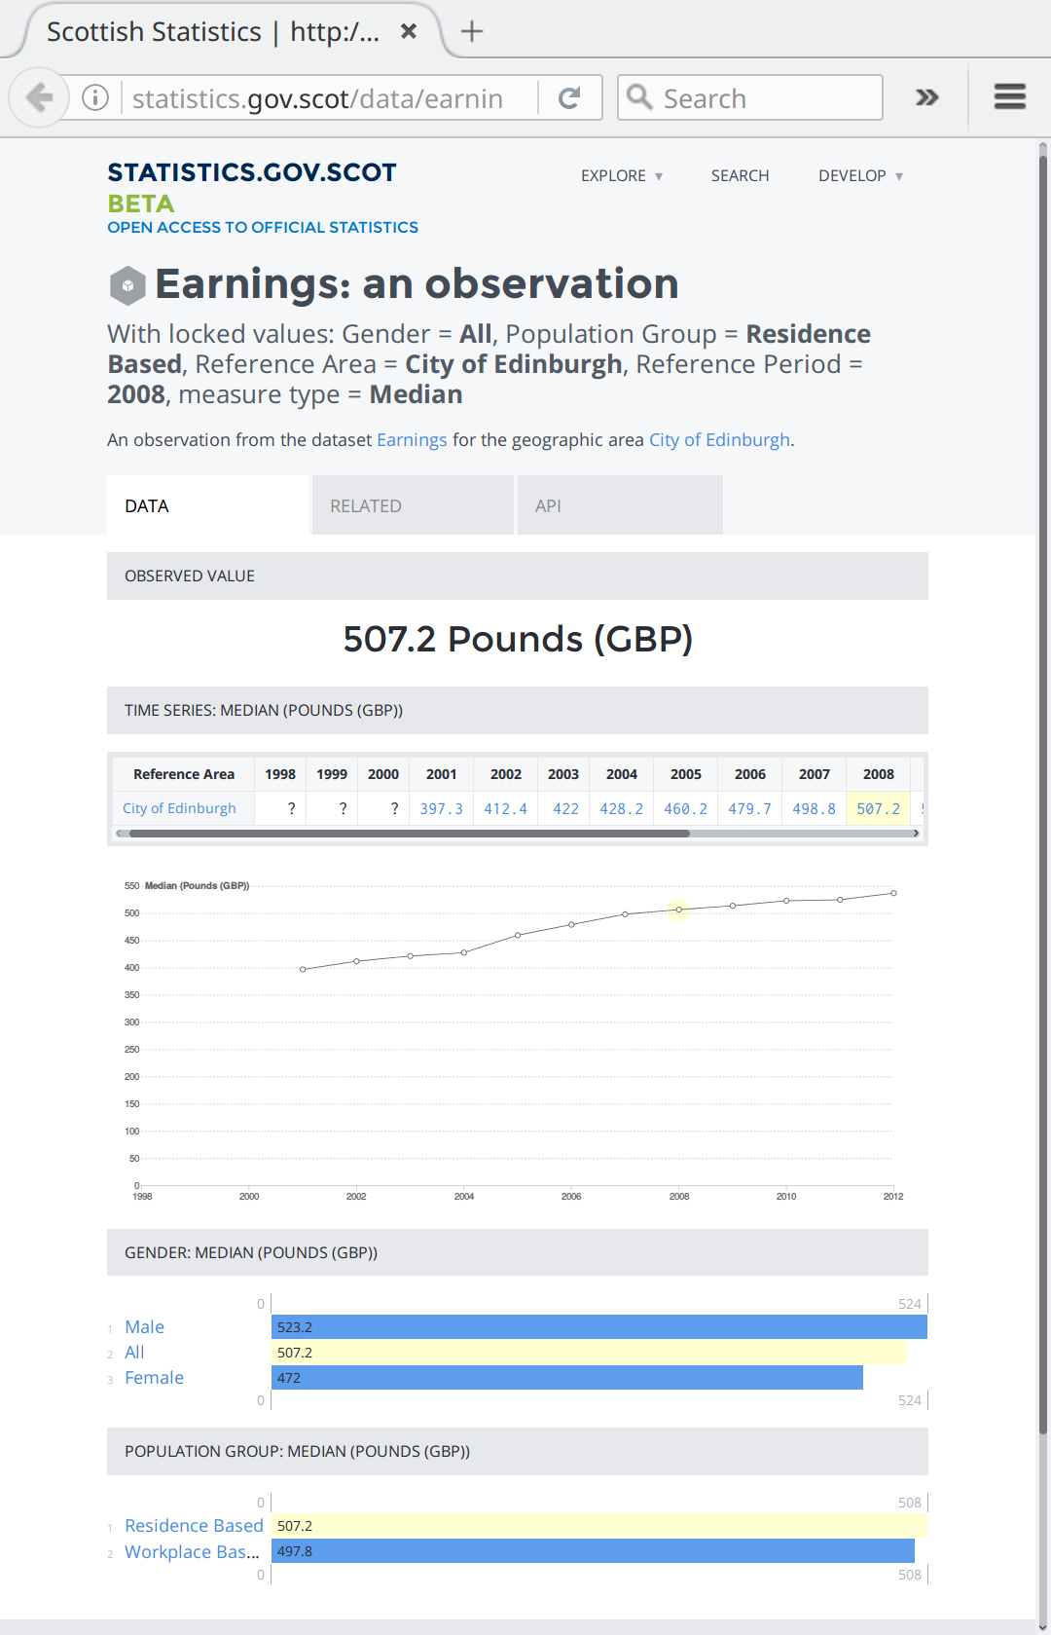Select the Data tab

pos(207,505)
